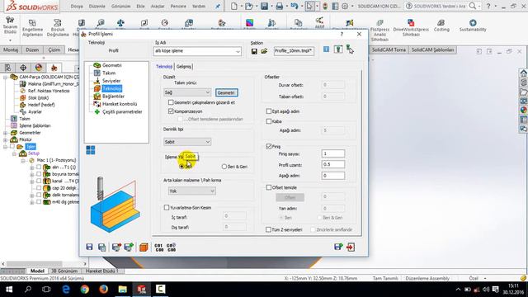528x297 pixels.
Task: Click Save icon at dialog bottom left
Action: [89, 247]
